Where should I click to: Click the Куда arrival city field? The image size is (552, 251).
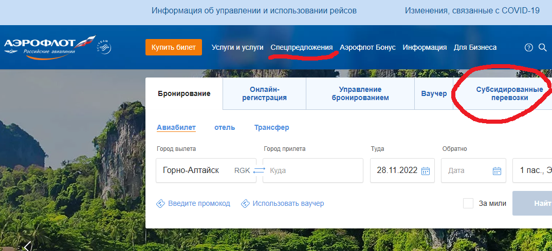[x=313, y=170]
